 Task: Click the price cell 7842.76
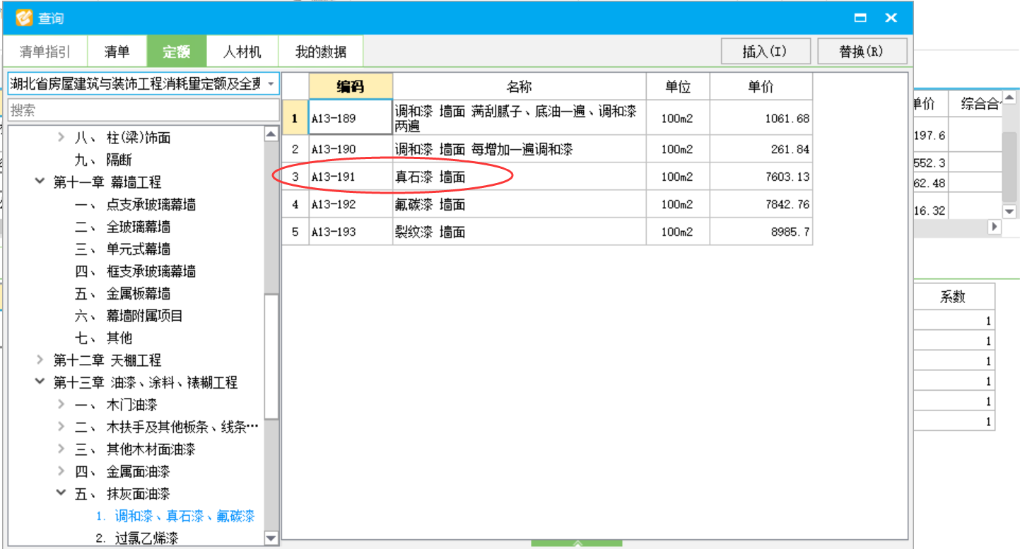click(x=761, y=205)
